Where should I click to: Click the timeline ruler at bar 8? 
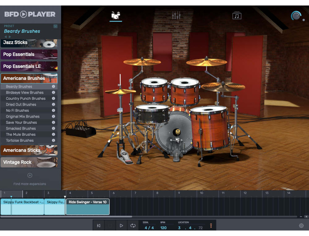[157, 193]
